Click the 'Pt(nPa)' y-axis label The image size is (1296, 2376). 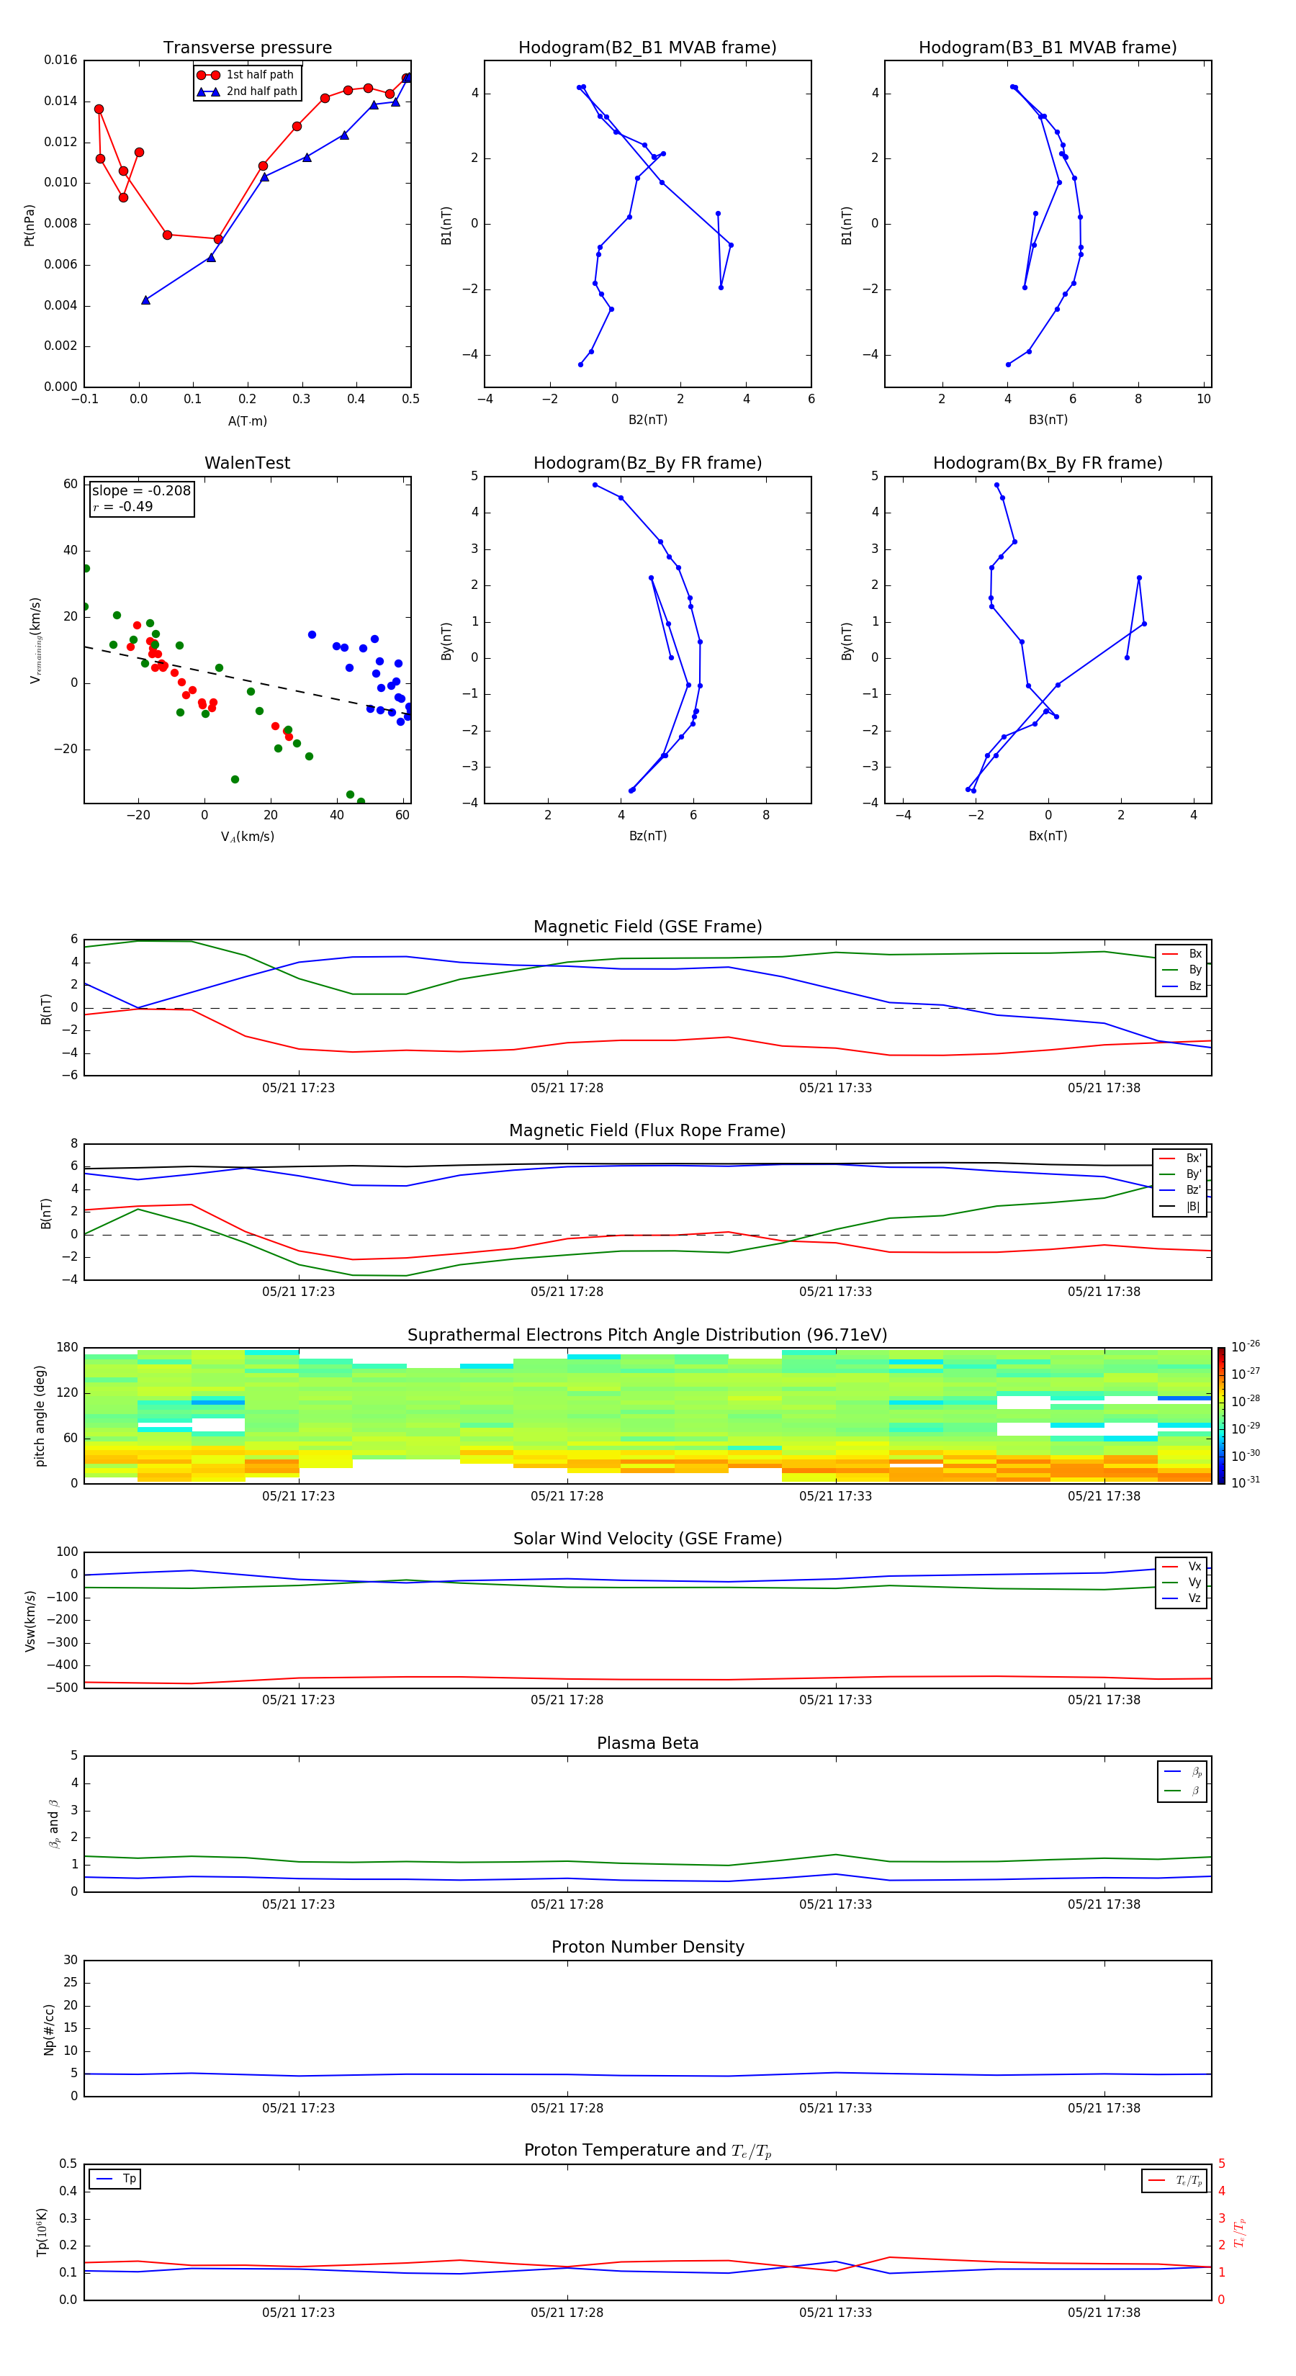30,225
